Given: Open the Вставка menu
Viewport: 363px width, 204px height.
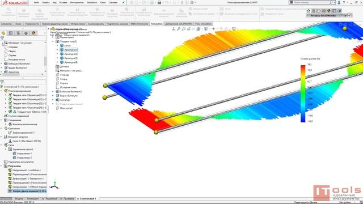Looking at the screenshot, I should pos(63,2).
